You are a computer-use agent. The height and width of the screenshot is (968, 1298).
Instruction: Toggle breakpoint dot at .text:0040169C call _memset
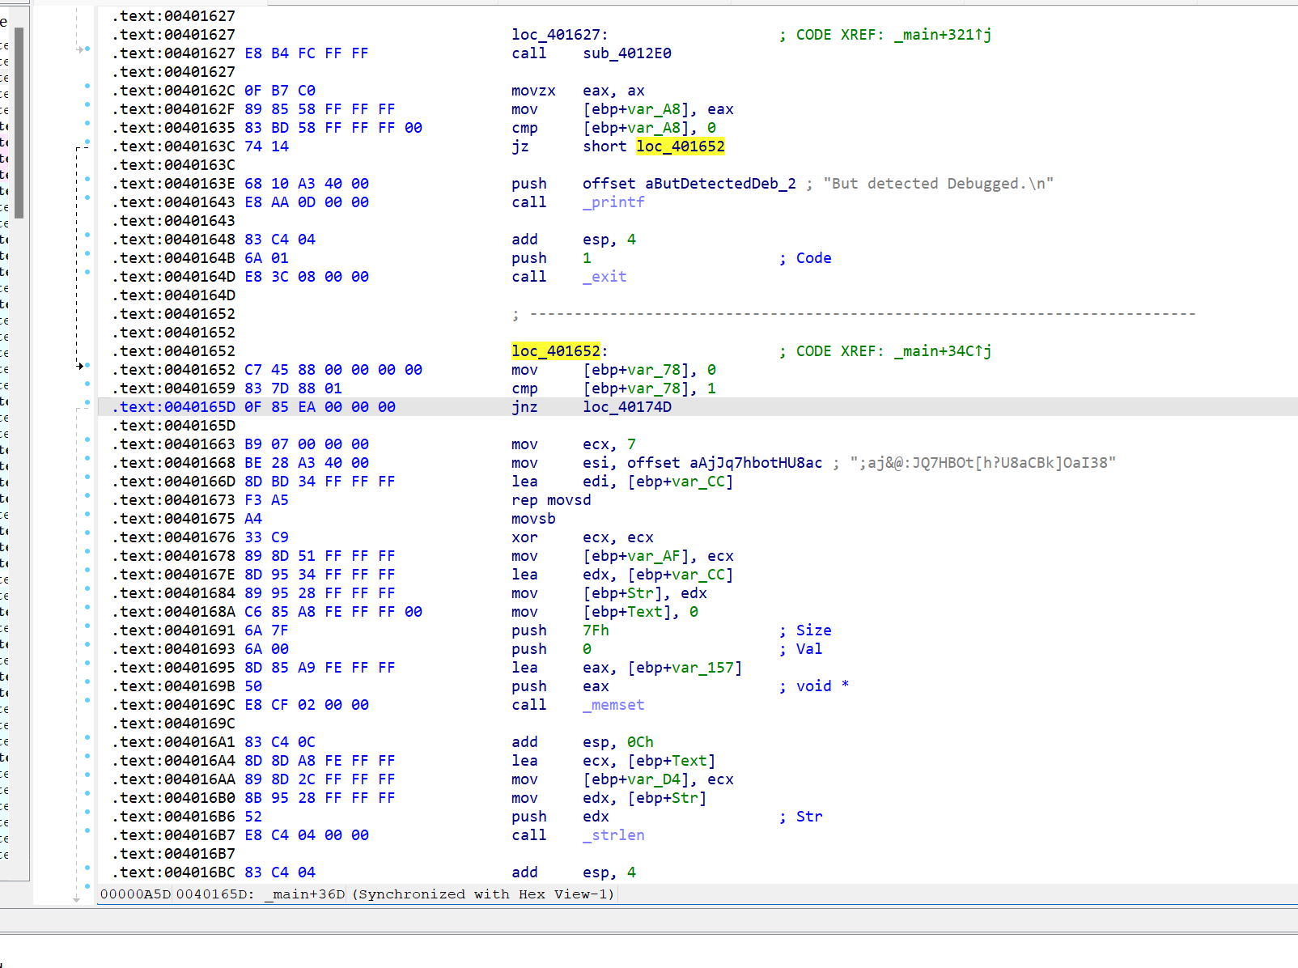87,701
